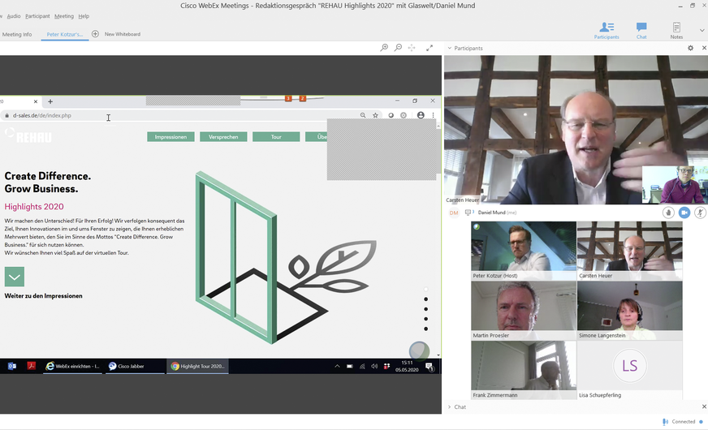
Task: Expand the panel options chevron beside Notes
Action: coord(702,31)
